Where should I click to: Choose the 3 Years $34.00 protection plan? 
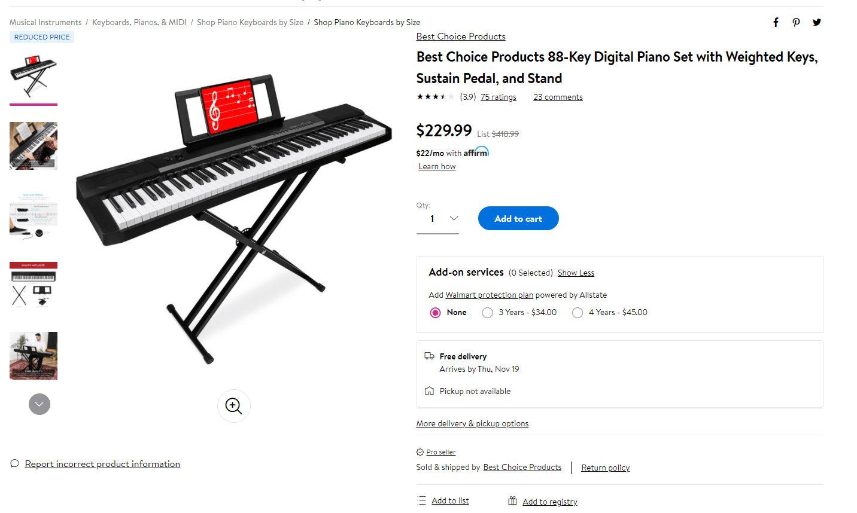point(487,312)
